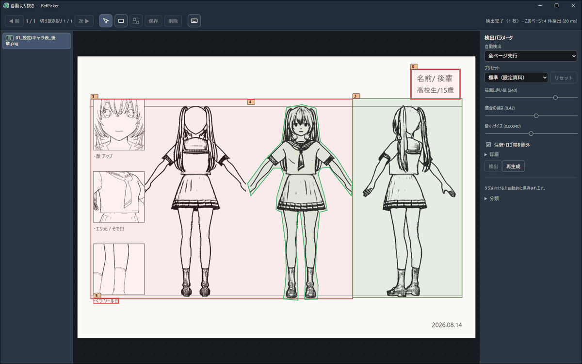Open the 自動検出 mode dropdown
Screen dimensions: 582x364
(x=531, y=56)
